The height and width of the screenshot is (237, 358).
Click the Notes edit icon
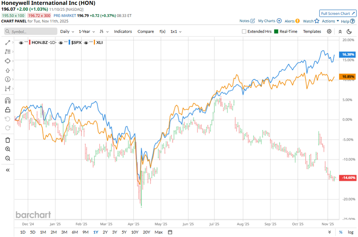coord(253,21)
